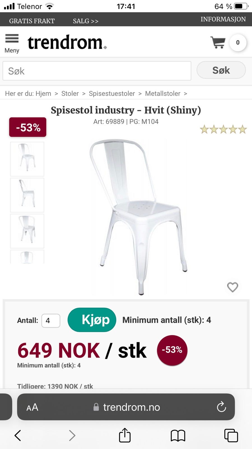The image size is (252, 449).
Task: Go to Spisestuestoler breadcrumb
Action: (x=112, y=93)
